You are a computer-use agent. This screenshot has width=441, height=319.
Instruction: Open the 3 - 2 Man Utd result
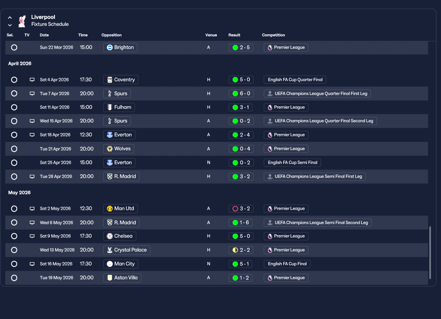(241, 209)
